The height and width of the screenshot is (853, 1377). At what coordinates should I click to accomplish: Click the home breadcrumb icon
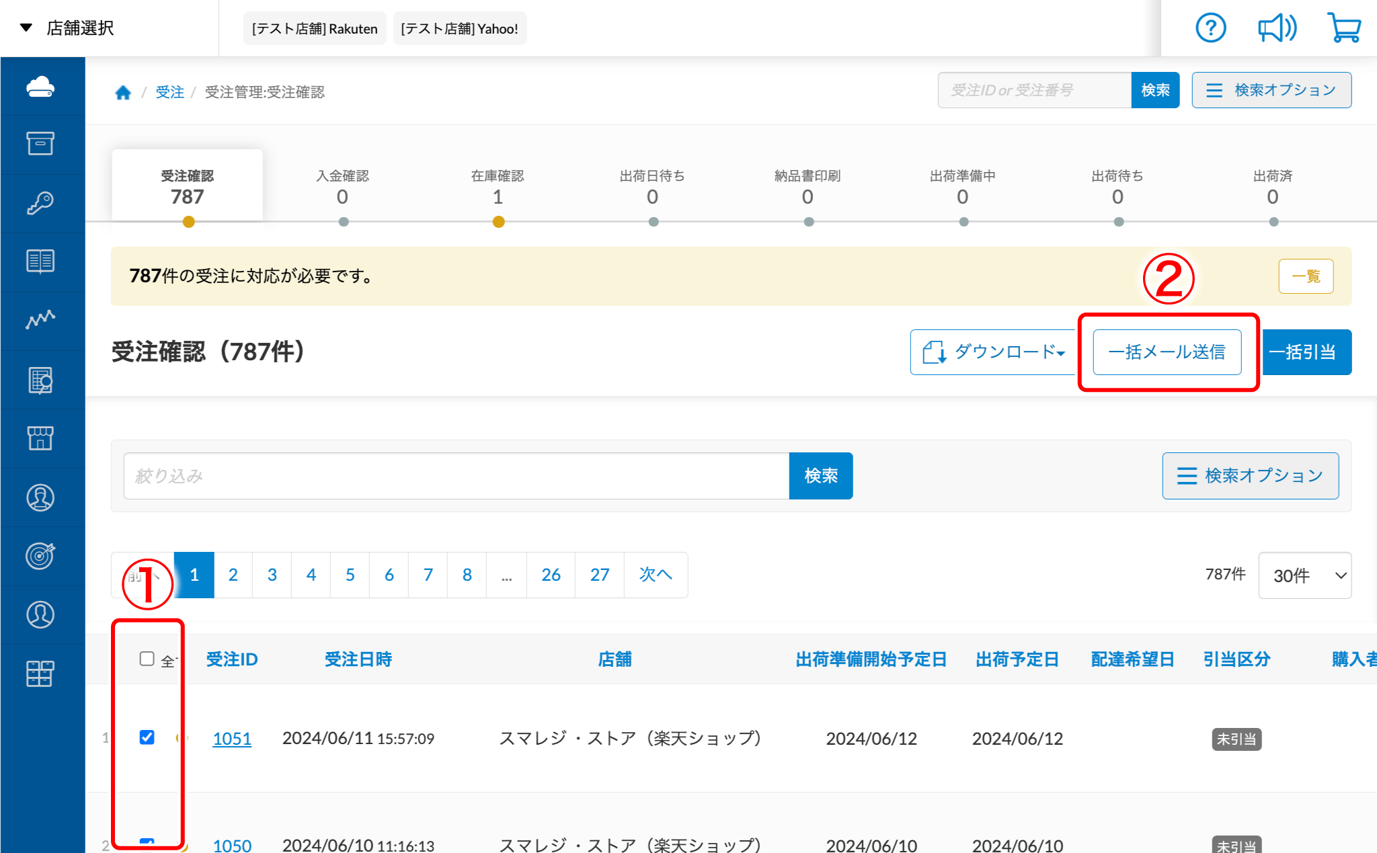(122, 93)
